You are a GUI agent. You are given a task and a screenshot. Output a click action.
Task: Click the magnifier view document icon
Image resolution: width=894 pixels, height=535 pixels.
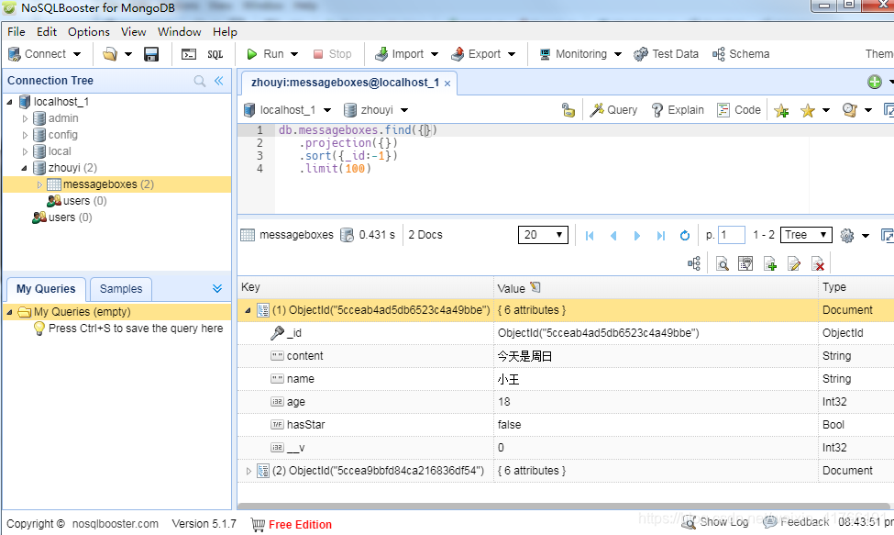point(722,264)
